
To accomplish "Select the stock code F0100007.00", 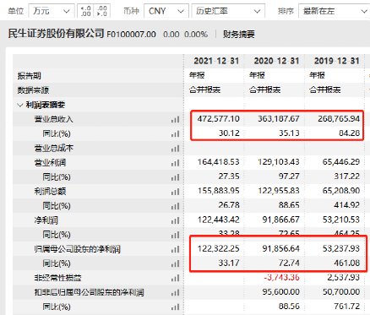I will (x=131, y=35).
